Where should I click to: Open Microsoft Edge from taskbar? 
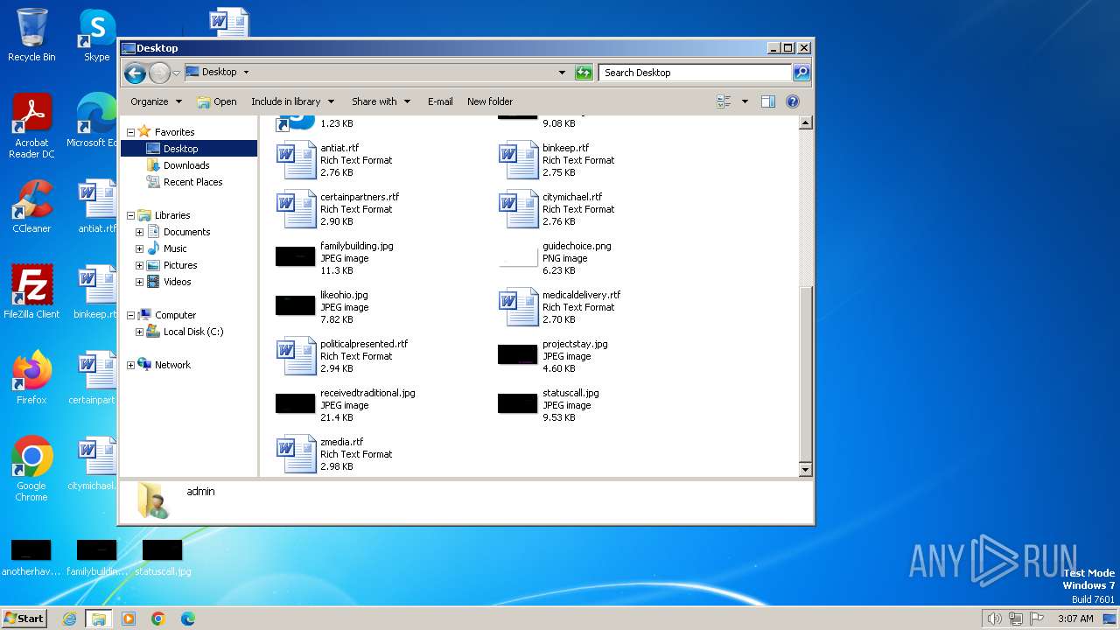point(187,619)
